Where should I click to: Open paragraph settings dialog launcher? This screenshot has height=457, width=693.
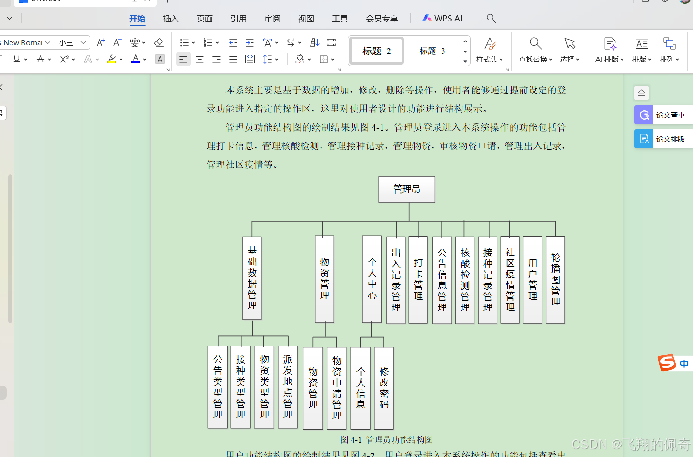click(340, 70)
